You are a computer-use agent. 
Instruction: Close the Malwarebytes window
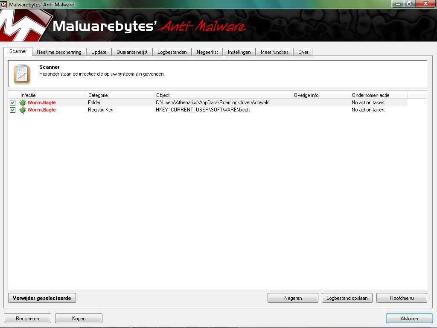(x=425, y=3)
